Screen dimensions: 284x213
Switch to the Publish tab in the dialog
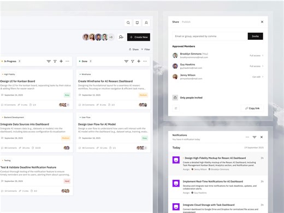click(186, 22)
